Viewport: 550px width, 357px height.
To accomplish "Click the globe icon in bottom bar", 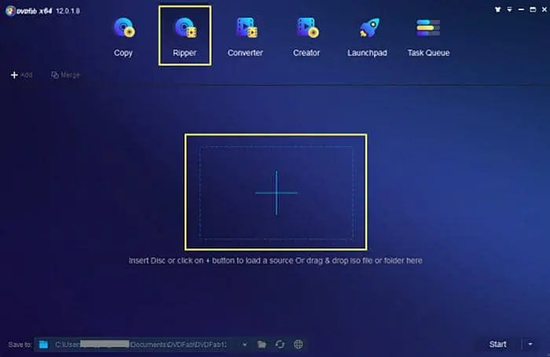I will [298, 344].
